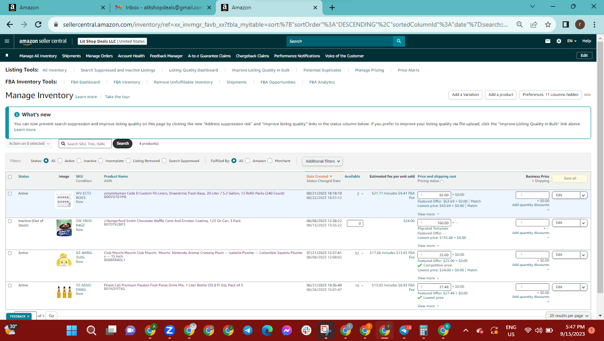The height and width of the screenshot is (341, 604).
Task: Tick the checkbox for the Finest Call Puree row
Action: click(x=10, y=285)
